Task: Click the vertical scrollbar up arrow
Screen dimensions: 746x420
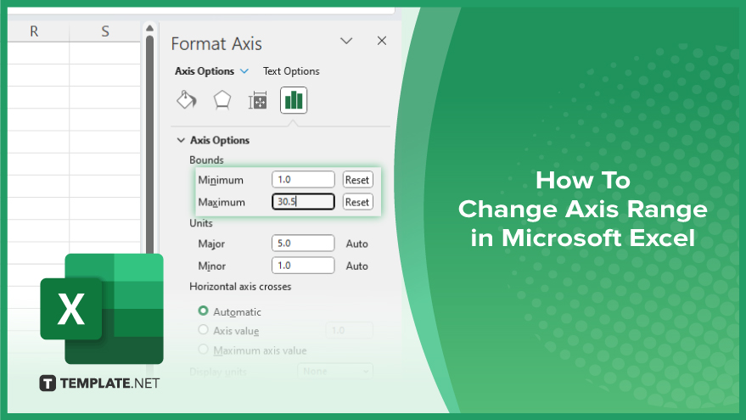Action: click(149, 28)
